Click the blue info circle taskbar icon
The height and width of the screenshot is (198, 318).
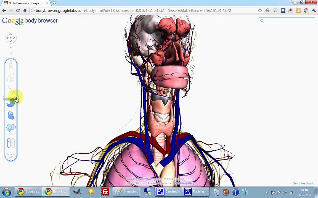click(x=236, y=192)
